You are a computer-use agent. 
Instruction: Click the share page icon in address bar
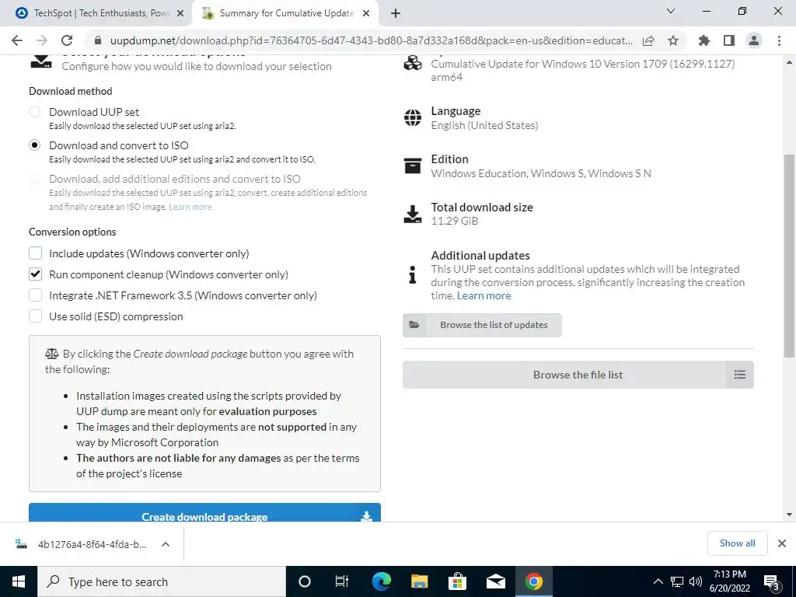(648, 40)
